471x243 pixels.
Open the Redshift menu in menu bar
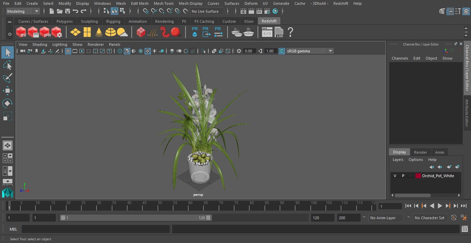point(341,3)
